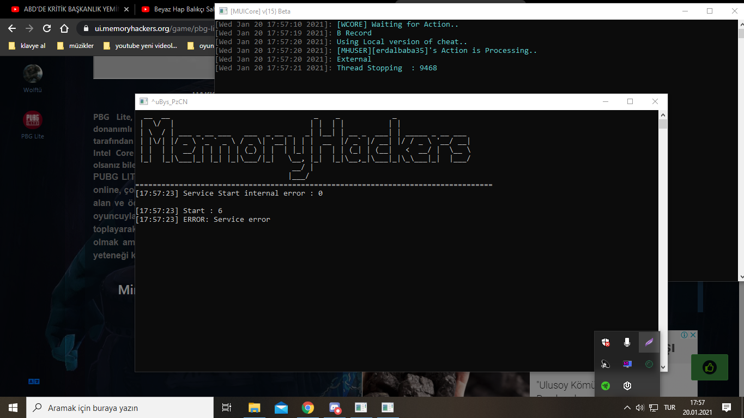Reload the memoryhackers page

point(47,28)
